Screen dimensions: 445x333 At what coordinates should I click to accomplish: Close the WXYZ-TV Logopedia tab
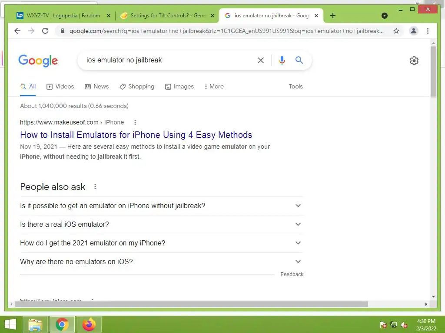click(x=108, y=16)
